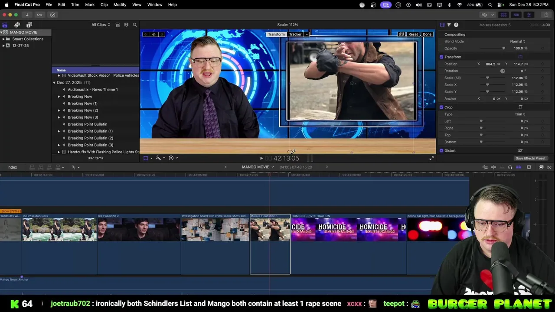Open Transitions browser bowtie icon
This screenshot has height=312, width=555.
tap(549, 167)
